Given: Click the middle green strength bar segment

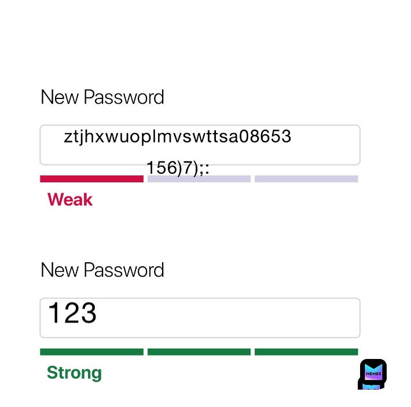Looking at the screenshot, I should point(199,351).
